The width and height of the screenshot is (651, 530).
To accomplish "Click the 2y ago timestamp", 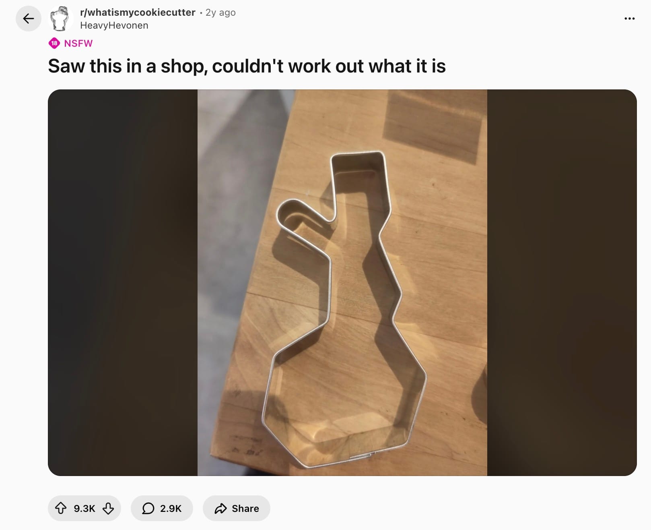I will tap(220, 12).
